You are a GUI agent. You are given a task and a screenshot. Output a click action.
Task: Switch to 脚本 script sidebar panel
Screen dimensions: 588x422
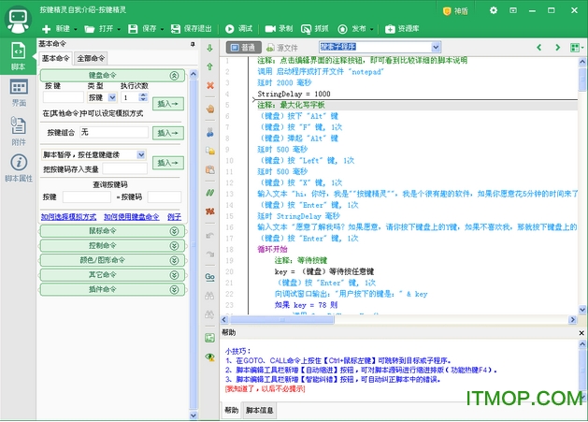coord(18,56)
